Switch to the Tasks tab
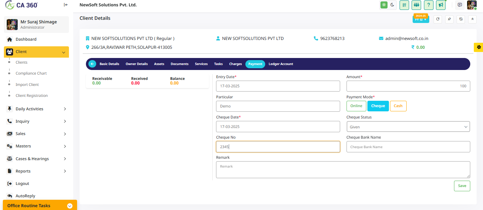This screenshot has height=210, width=483. [219, 64]
